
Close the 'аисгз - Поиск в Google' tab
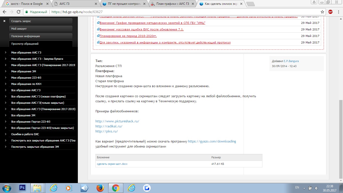click(x=48, y=4)
